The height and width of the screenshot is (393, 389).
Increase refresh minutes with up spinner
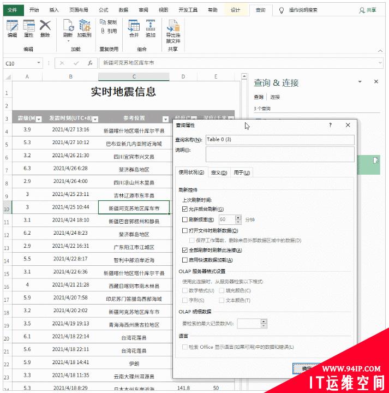(238, 217)
